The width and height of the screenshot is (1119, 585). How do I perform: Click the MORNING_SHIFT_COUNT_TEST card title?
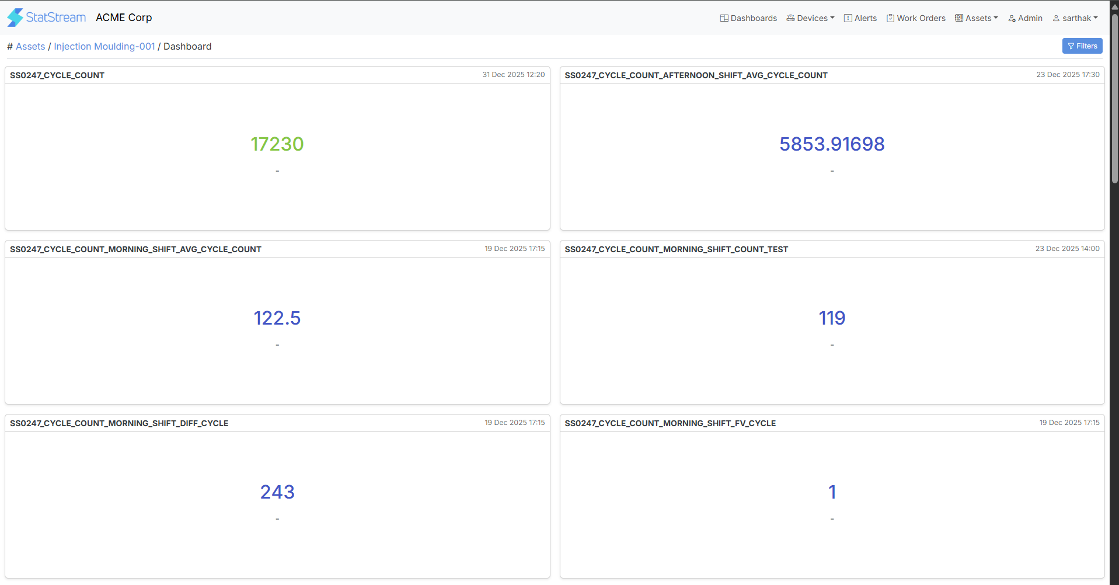click(x=676, y=249)
